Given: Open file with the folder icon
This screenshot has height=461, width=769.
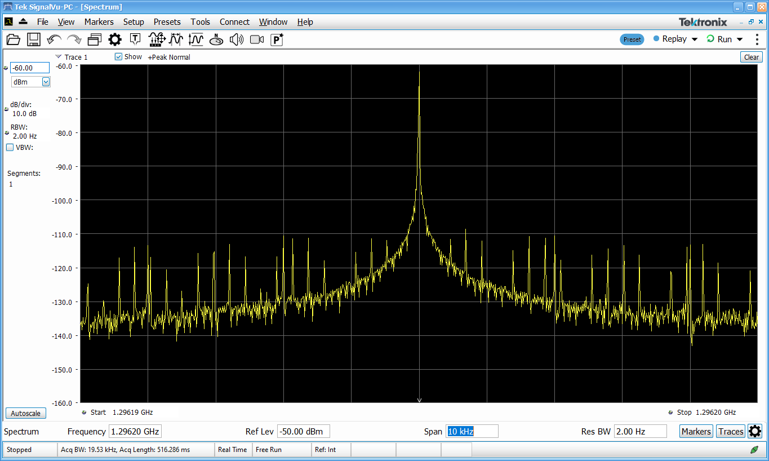Looking at the screenshot, I should [x=14, y=39].
